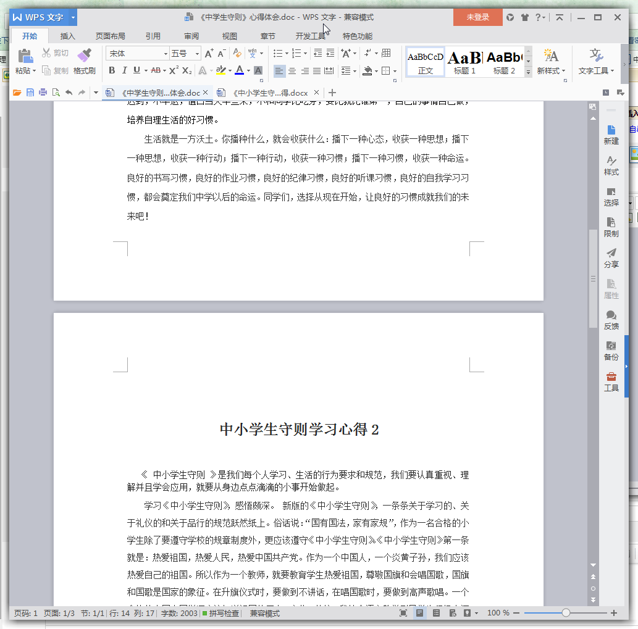This screenshot has height=629, width=638.
Task: Switch to the References tab
Action: pos(153,36)
